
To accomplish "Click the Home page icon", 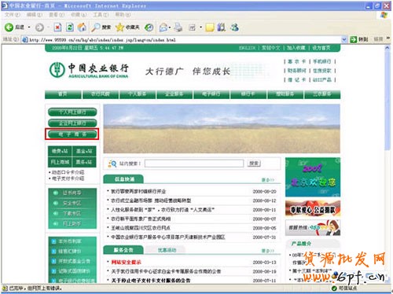I will [82, 28].
